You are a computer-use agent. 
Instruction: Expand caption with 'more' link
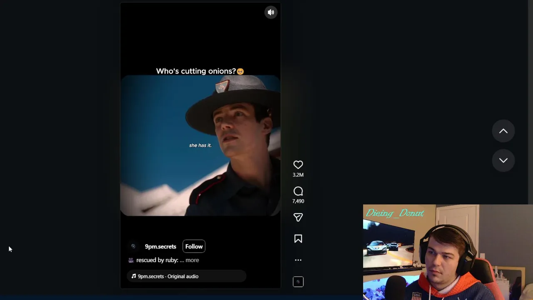(192, 260)
